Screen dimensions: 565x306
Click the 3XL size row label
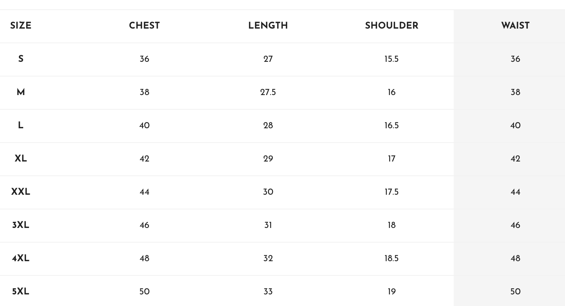click(x=21, y=225)
